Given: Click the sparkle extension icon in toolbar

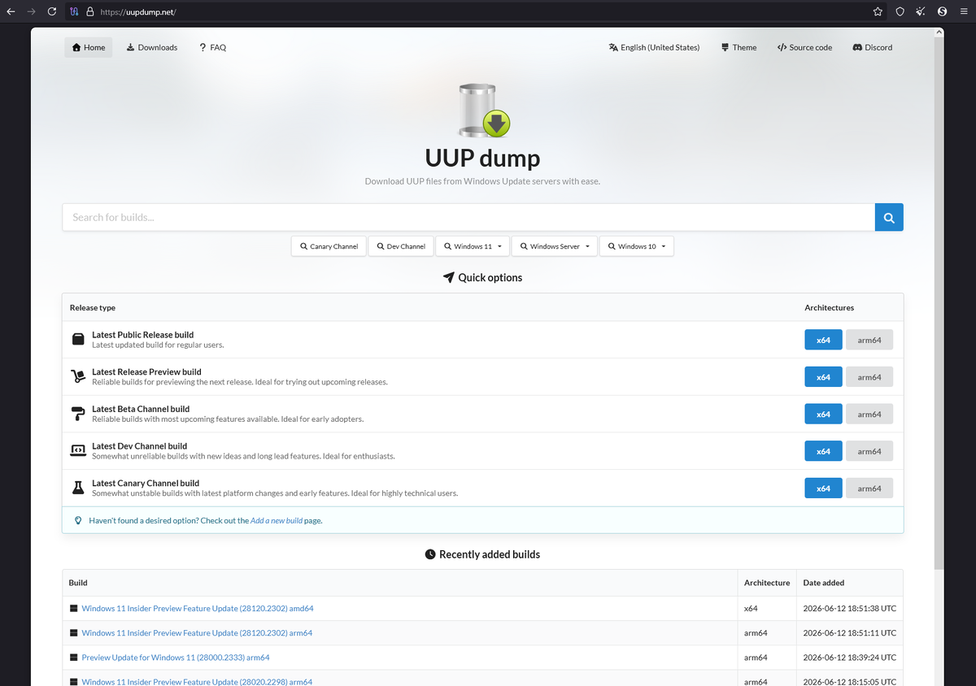Looking at the screenshot, I should coord(921,12).
